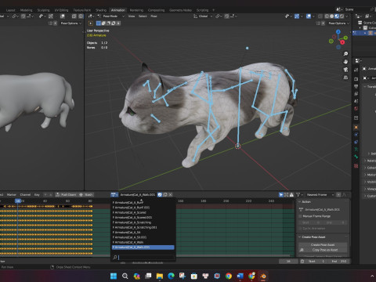Toggle the snapping magnet in right viewport header

[x=226, y=16]
